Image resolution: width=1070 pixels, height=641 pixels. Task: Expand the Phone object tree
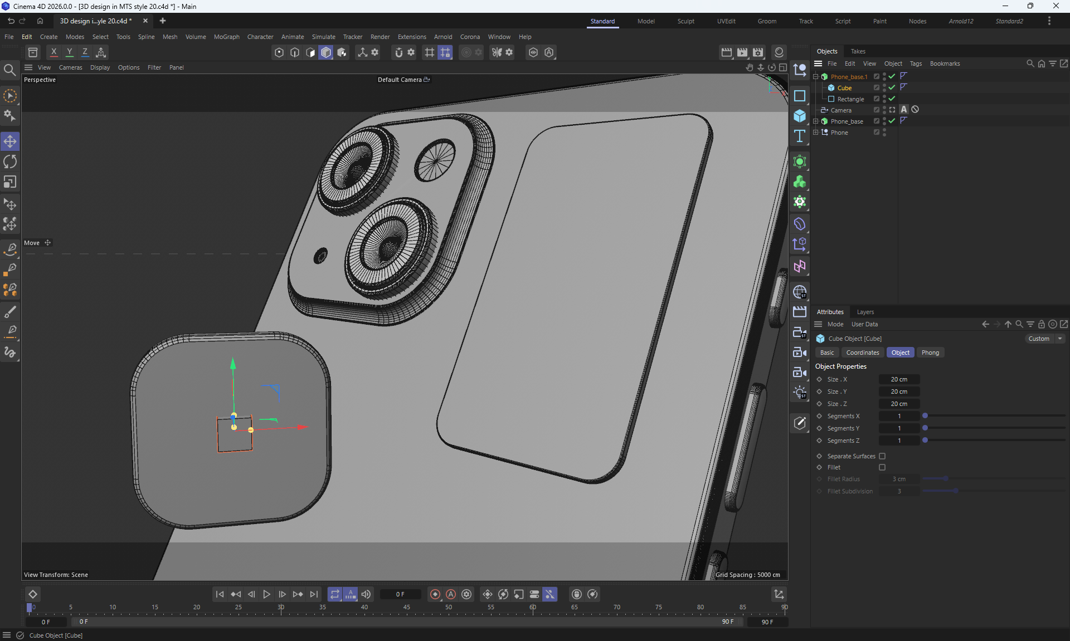pyautogui.click(x=816, y=133)
